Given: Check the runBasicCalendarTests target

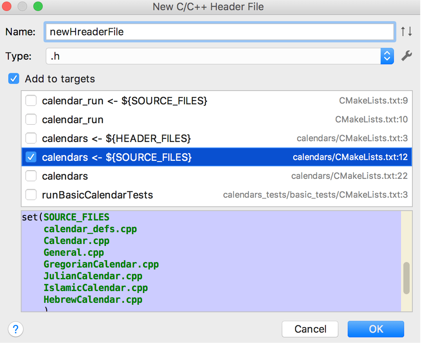Looking at the screenshot, I should click(31, 195).
